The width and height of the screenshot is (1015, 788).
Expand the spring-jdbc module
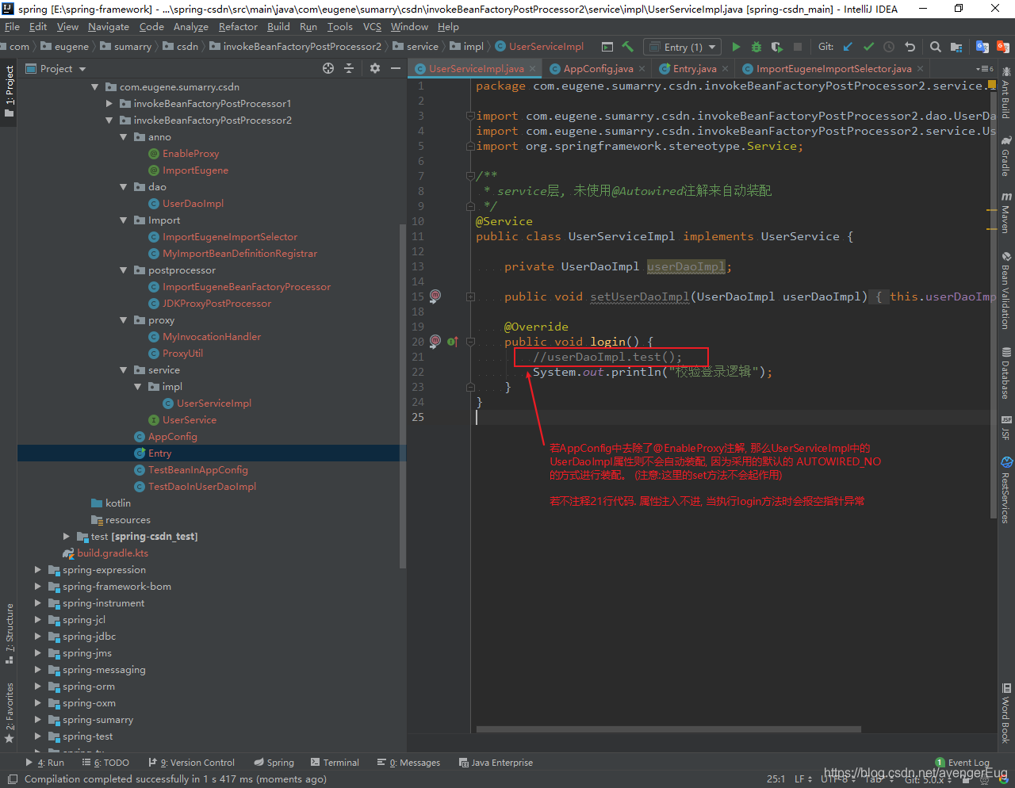tap(38, 637)
